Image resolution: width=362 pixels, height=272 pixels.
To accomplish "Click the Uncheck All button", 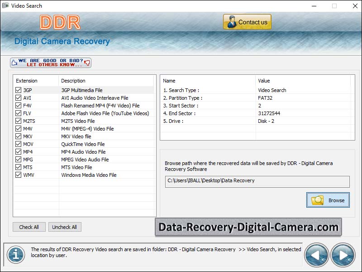I will pos(65,227).
